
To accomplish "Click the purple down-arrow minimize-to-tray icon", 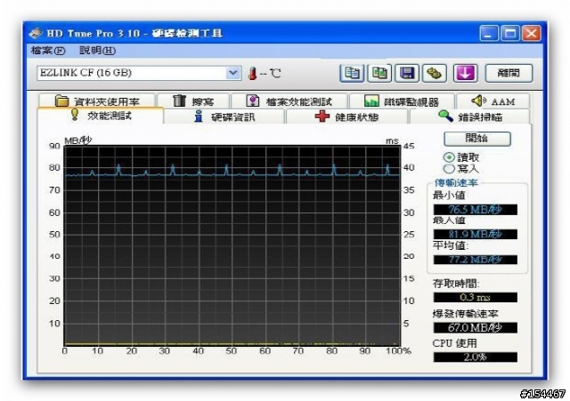I will click(465, 73).
